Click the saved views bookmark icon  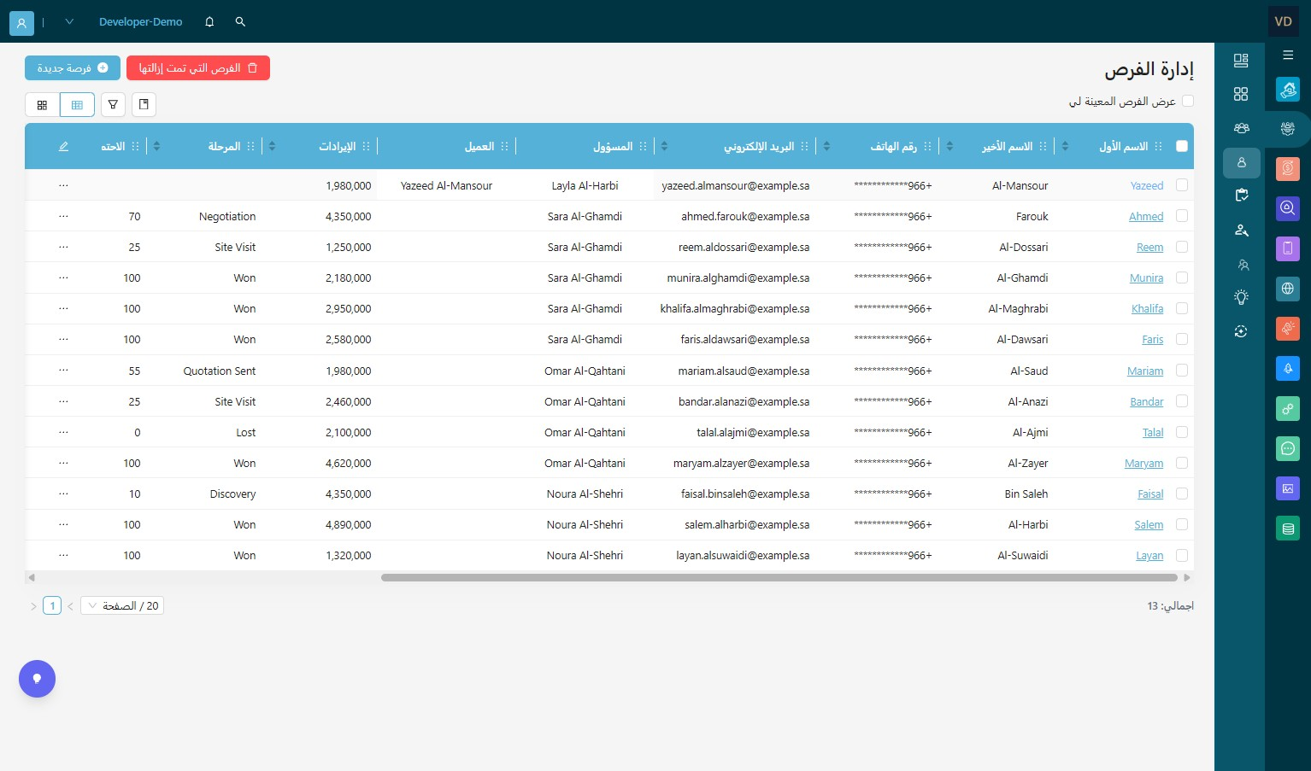click(144, 104)
